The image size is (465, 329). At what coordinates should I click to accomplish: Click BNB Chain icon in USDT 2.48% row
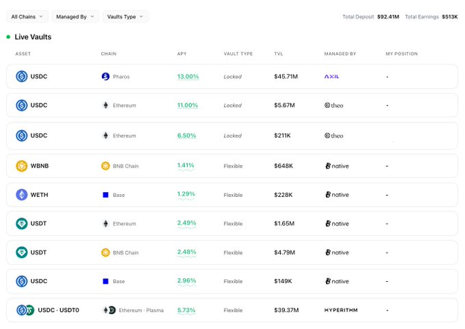tap(105, 252)
